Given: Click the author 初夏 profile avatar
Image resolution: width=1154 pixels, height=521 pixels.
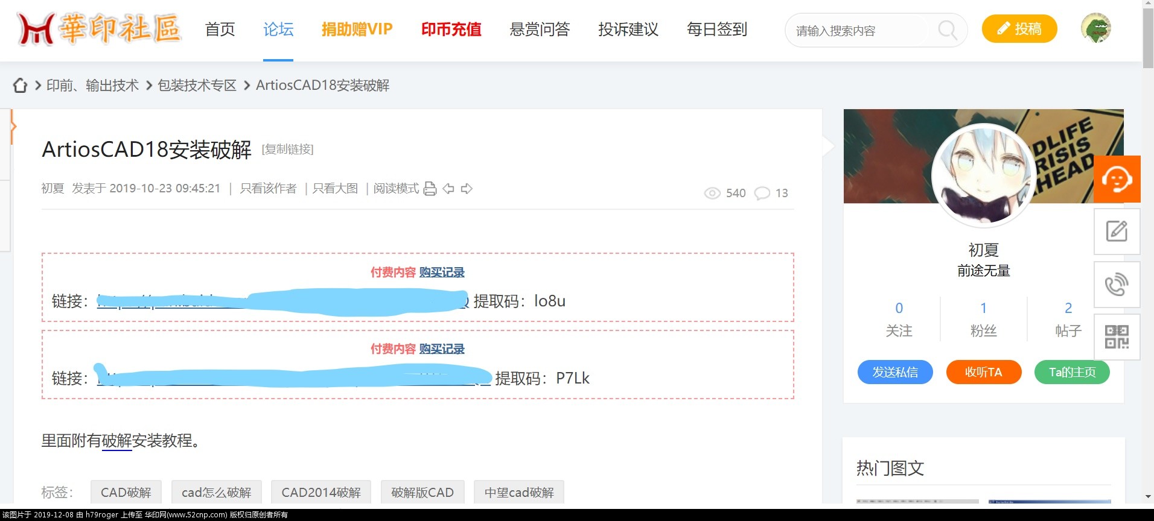Looking at the screenshot, I should point(984,175).
